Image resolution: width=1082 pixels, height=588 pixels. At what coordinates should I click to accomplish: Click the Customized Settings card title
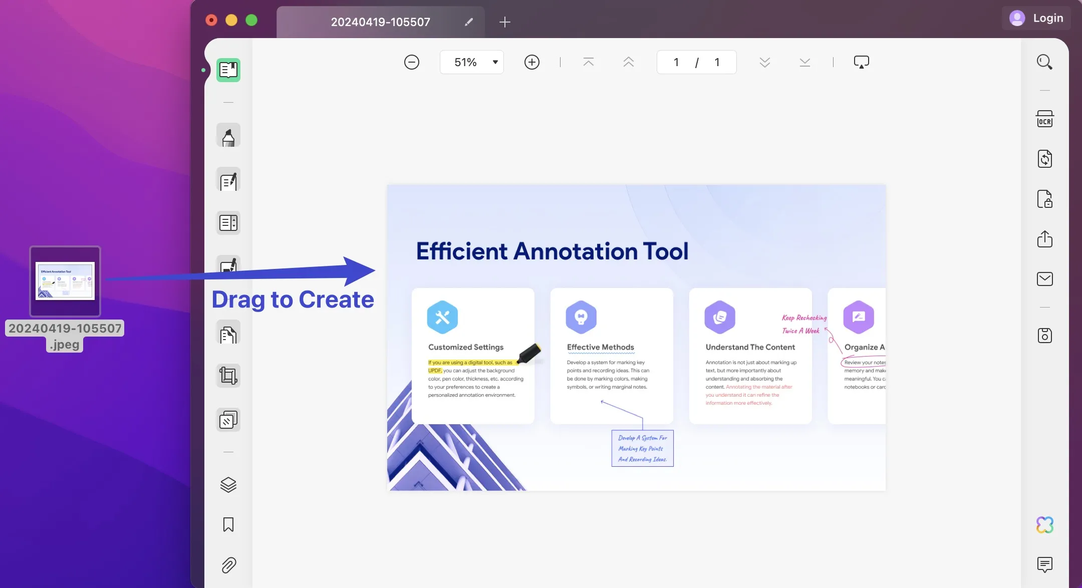[x=466, y=347]
